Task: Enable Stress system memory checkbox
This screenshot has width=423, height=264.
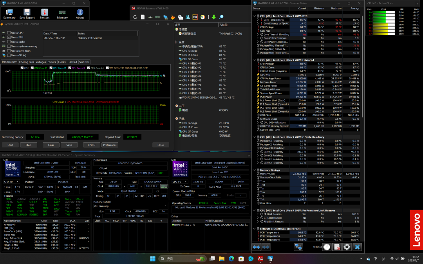Action: [x=9, y=46]
